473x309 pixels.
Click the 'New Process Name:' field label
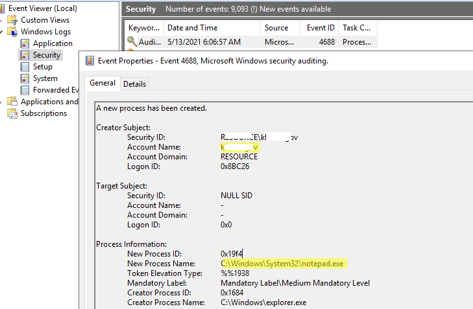coord(161,264)
